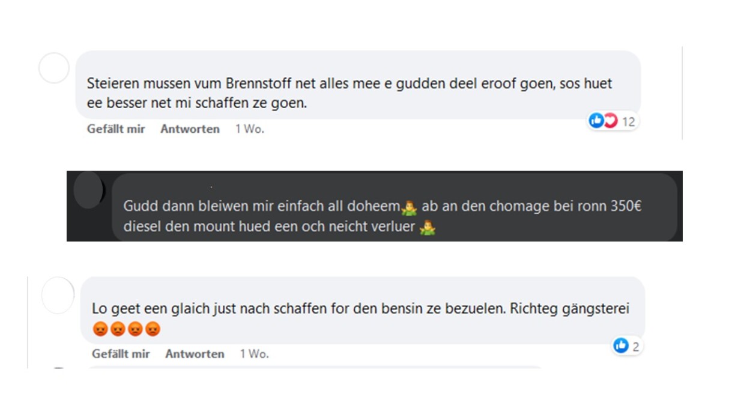The height and width of the screenshot is (414, 735).
Task: Click the first angry face emoji
Action: (99, 329)
